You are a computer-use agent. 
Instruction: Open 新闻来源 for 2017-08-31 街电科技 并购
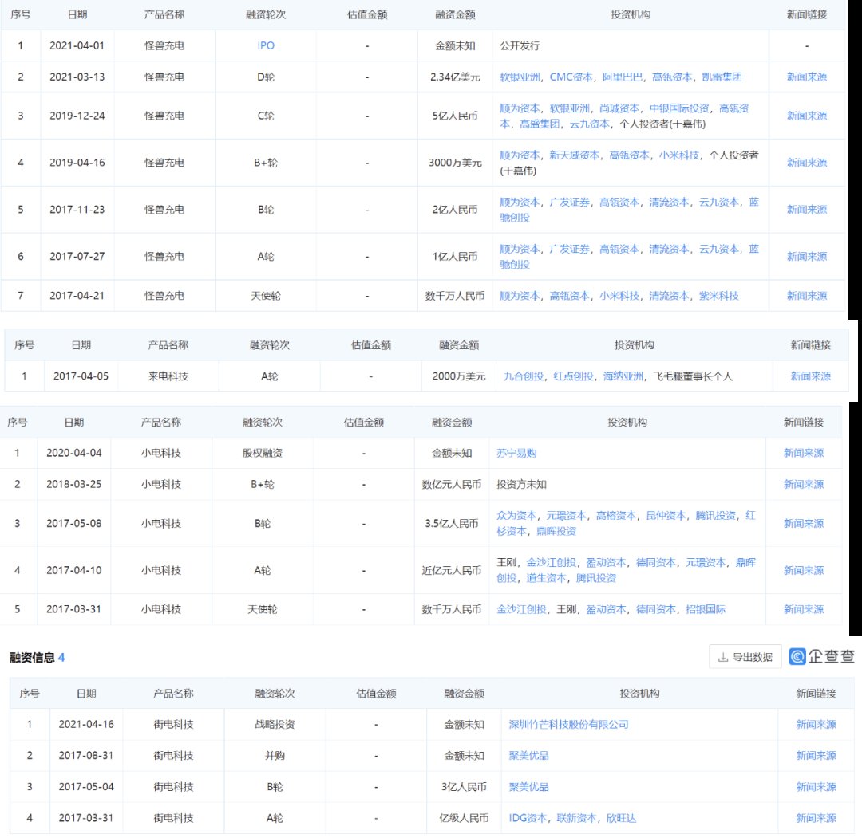(x=816, y=756)
